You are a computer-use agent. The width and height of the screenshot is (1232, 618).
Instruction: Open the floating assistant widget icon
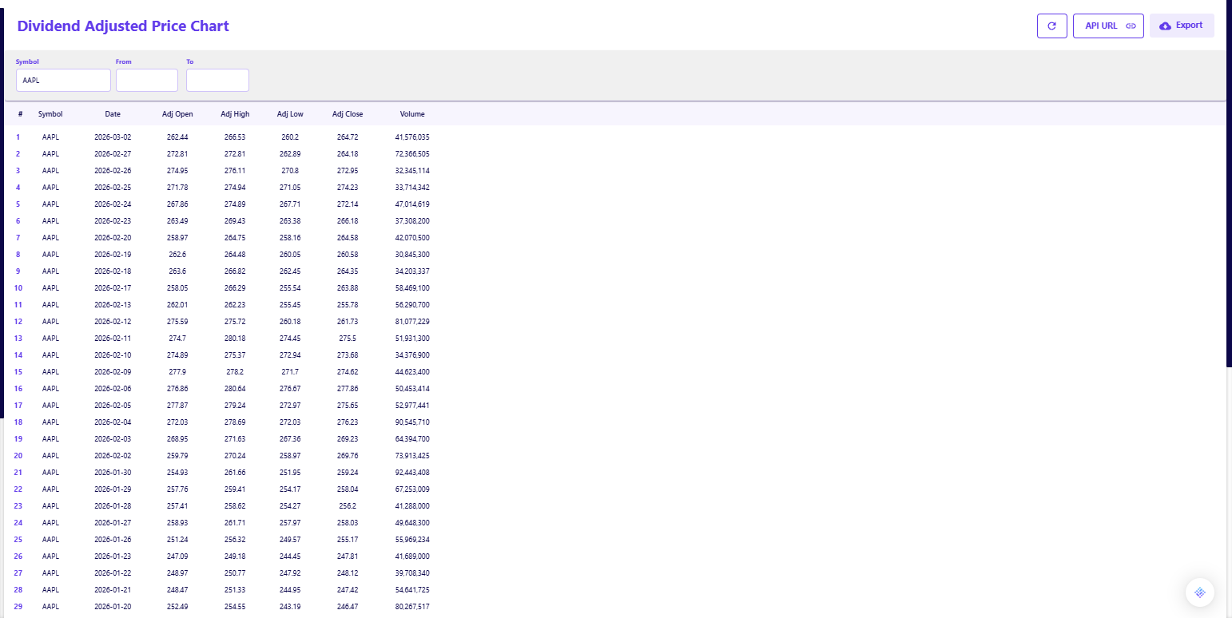1199,592
